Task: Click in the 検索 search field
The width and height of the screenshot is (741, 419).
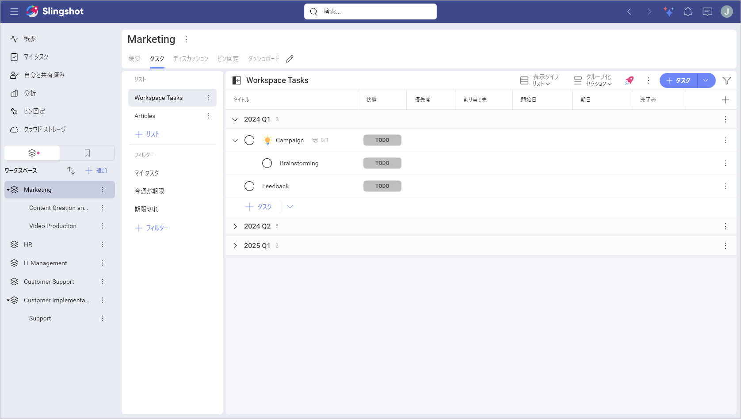Action: tap(370, 11)
